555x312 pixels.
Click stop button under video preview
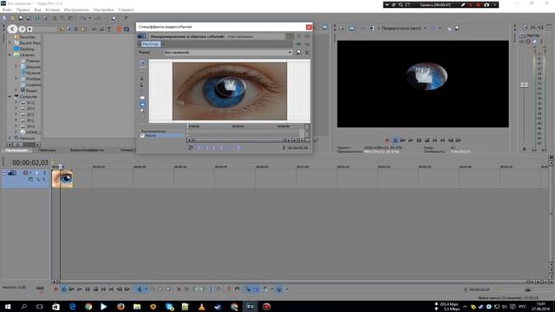point(427,140)
